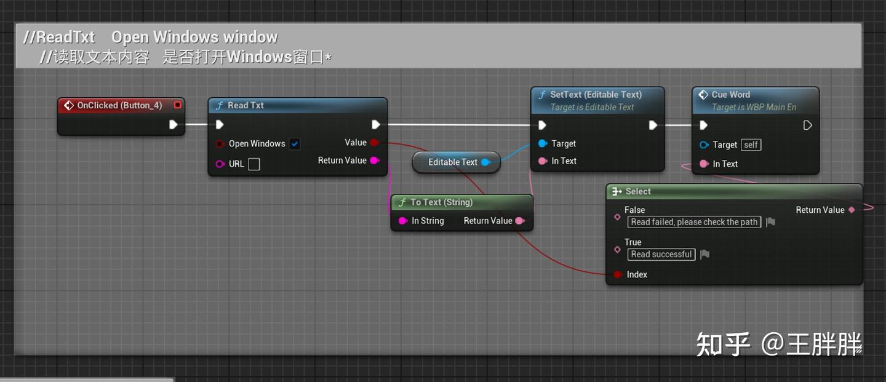Viewport: 886px width, 382px height.
Task: Select the SetText (Editable Text) node header
Action: click(591, 95)
